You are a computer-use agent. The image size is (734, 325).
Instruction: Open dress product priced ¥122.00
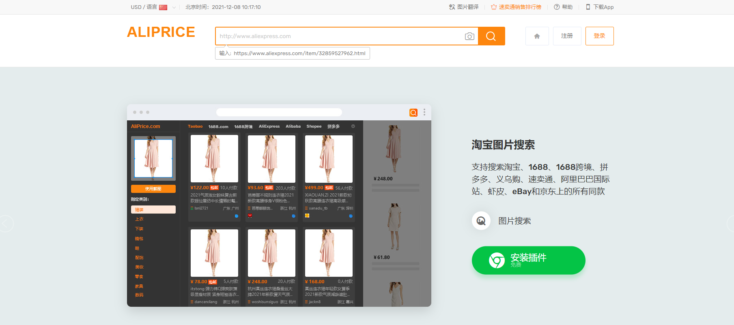click(x=214, y=177)
